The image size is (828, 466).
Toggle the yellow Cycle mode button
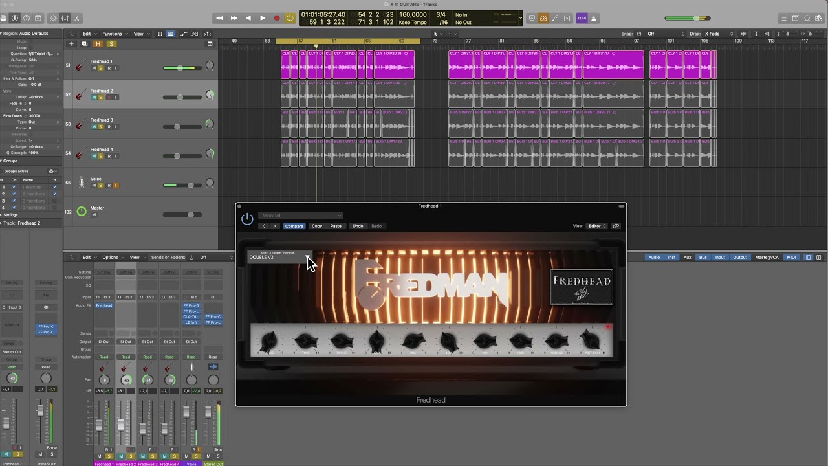click(290, 18)
